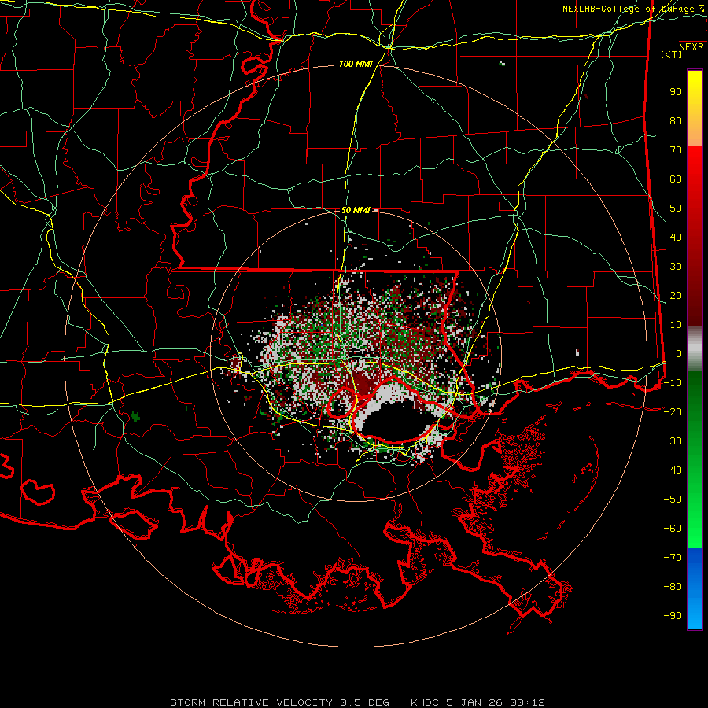The image size is (708, 708).
Task: Select the negative 10 knot scale label
Action: tap(673, 383)
